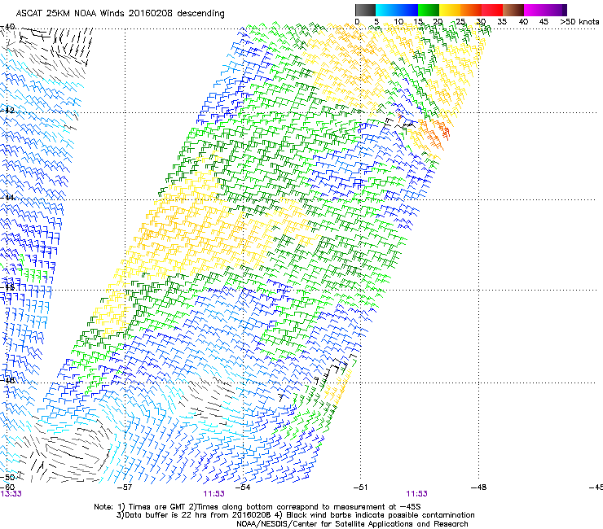Click the 'Data buffer is 22 hrs' note line

coord(295,515)
